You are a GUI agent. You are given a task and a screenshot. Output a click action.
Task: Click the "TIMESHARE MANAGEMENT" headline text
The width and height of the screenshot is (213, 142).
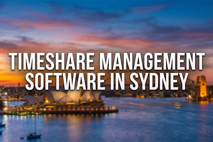[107, 61]
